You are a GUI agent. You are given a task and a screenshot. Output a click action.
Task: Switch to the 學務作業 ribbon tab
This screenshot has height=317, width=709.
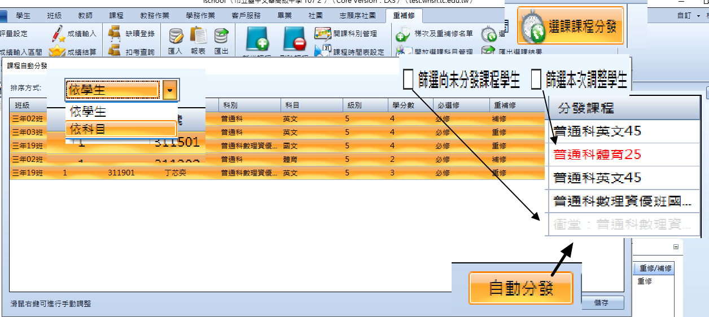point(200,16)
